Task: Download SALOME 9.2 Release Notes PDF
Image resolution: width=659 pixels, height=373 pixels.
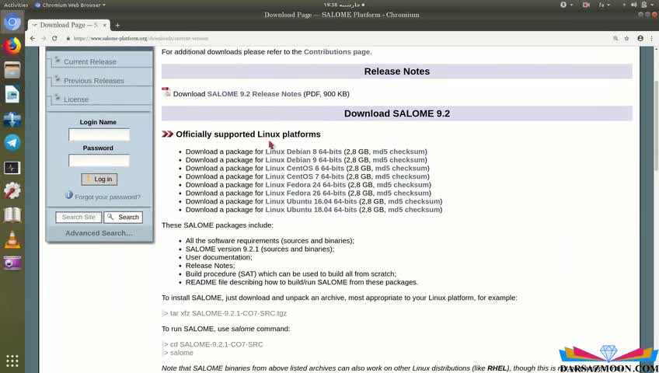Action: click(254, 94)
